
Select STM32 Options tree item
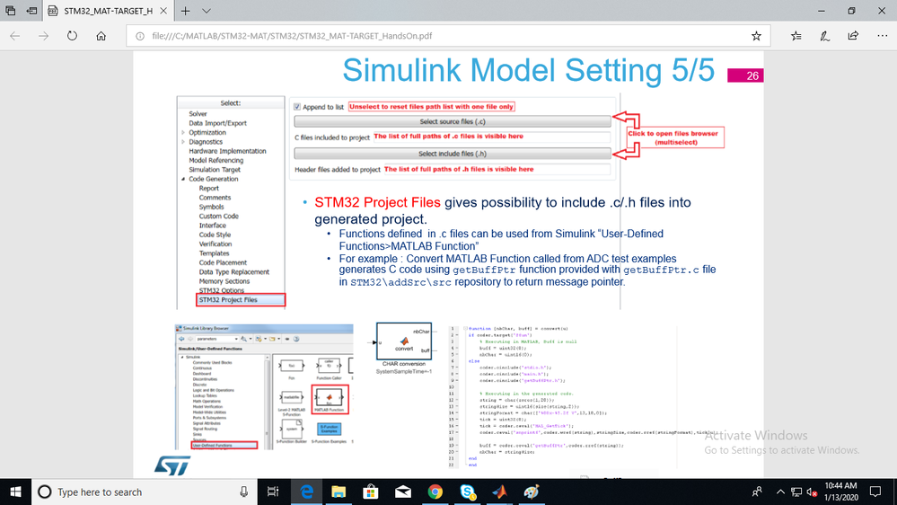222,290
